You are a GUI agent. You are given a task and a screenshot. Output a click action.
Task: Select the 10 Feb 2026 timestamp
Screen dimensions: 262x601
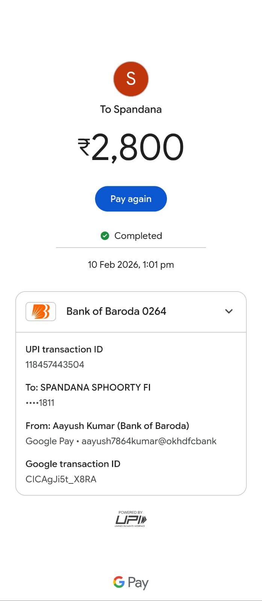[x=131, y=265]
